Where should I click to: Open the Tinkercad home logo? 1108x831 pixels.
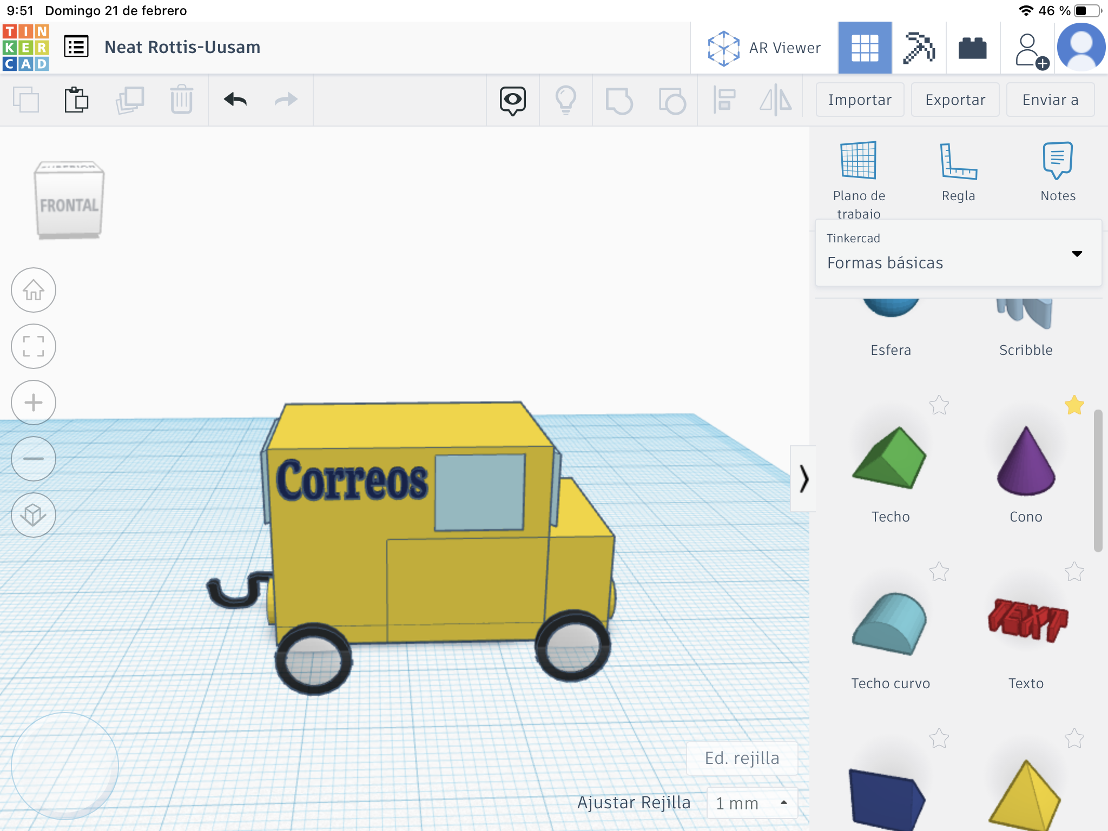[26, 48]
